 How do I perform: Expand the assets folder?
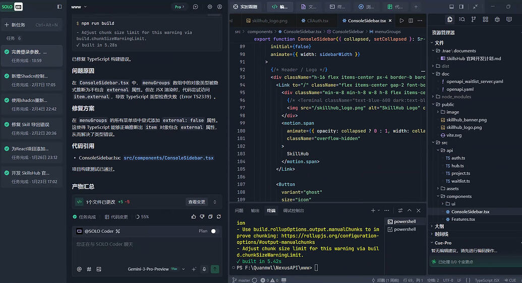[438, 188]
